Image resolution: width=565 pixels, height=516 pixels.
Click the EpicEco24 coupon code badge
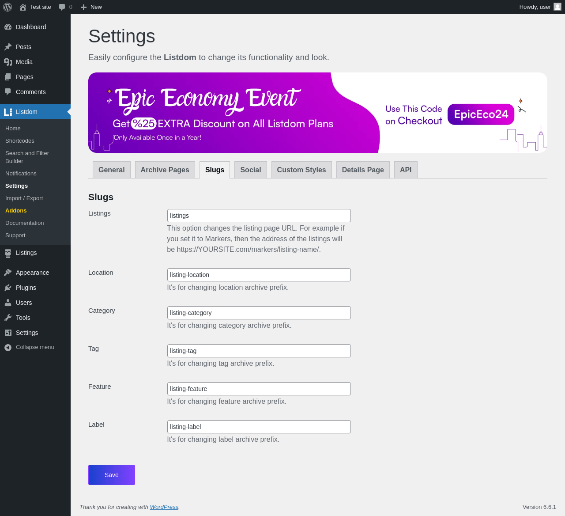point(481,114)
